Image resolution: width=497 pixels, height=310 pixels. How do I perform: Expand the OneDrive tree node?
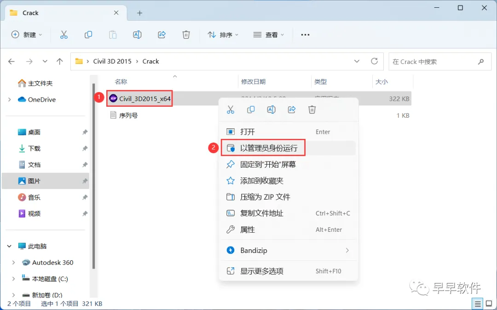10,99
